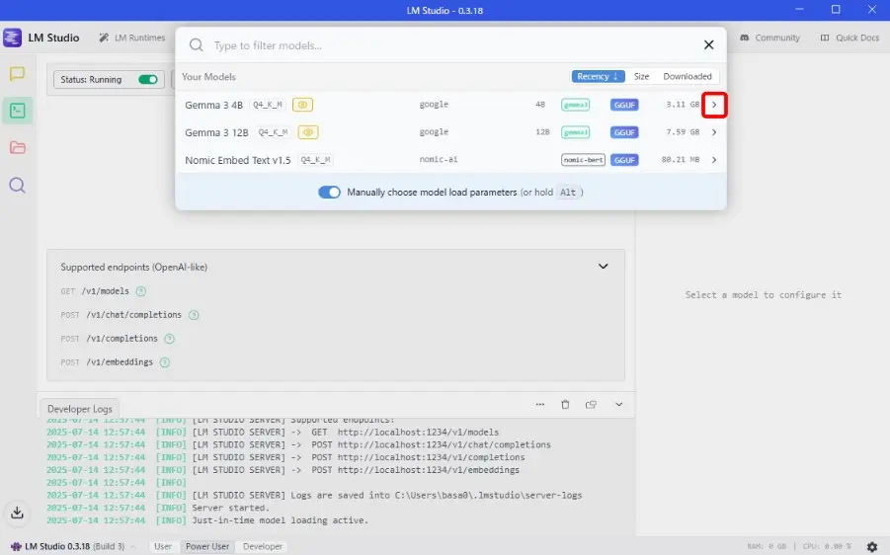Open the settings gear in the status bar
Screen dimensions: 890x555
click(872, 546)
